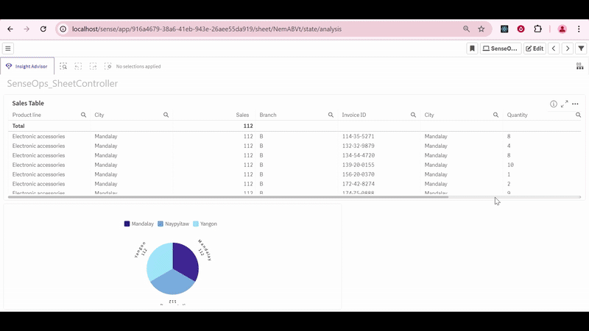Step back in selections
The height and width of the screenshot is (331, 589).
[78, 66]
